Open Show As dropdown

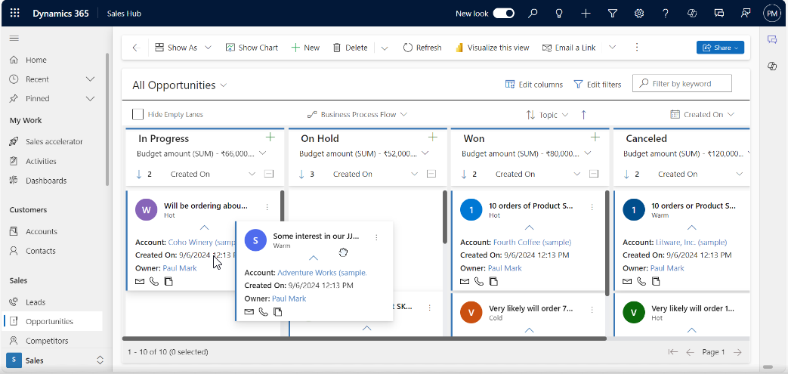(183, 48)
